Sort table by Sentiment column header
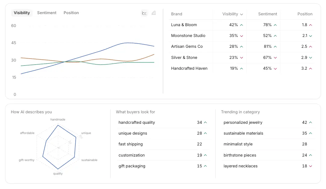 (x=268, y=14)
